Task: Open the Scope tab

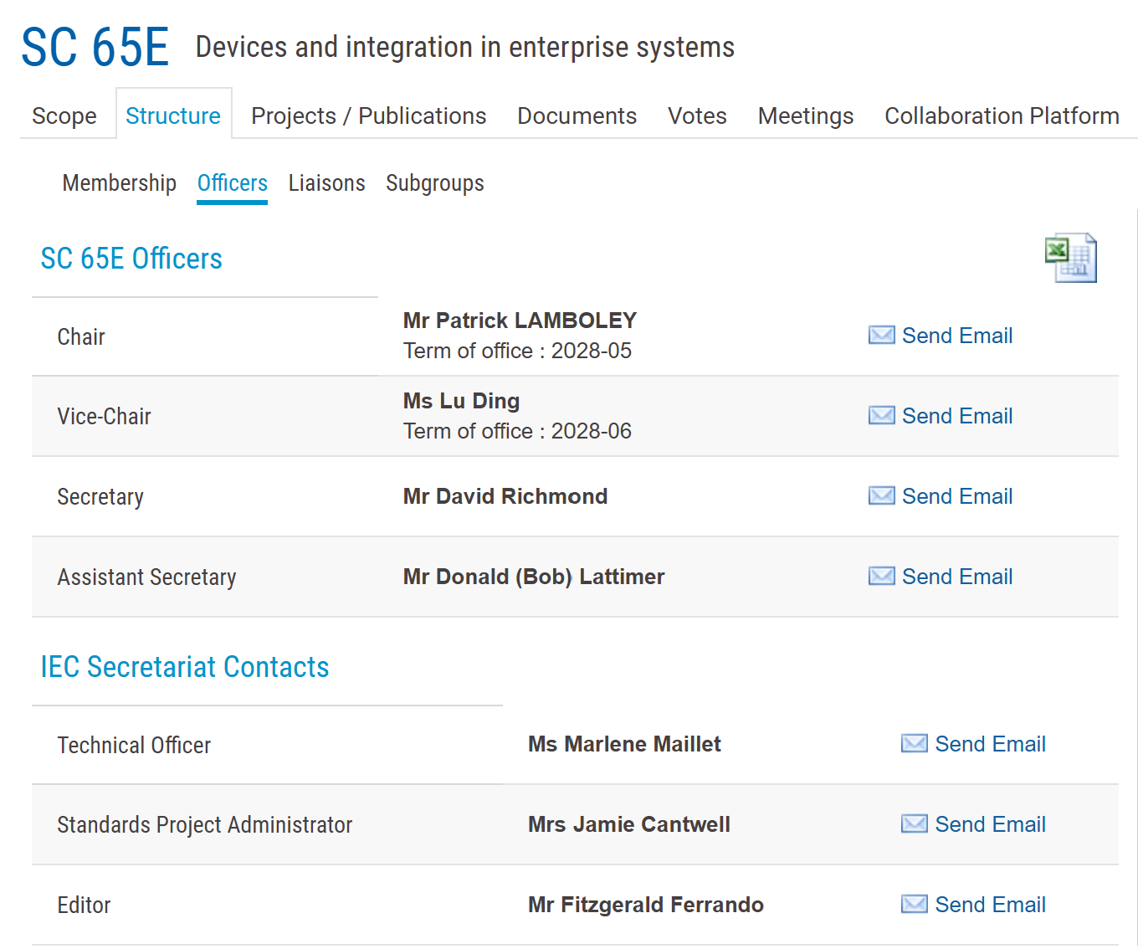Action: (64, 115)
